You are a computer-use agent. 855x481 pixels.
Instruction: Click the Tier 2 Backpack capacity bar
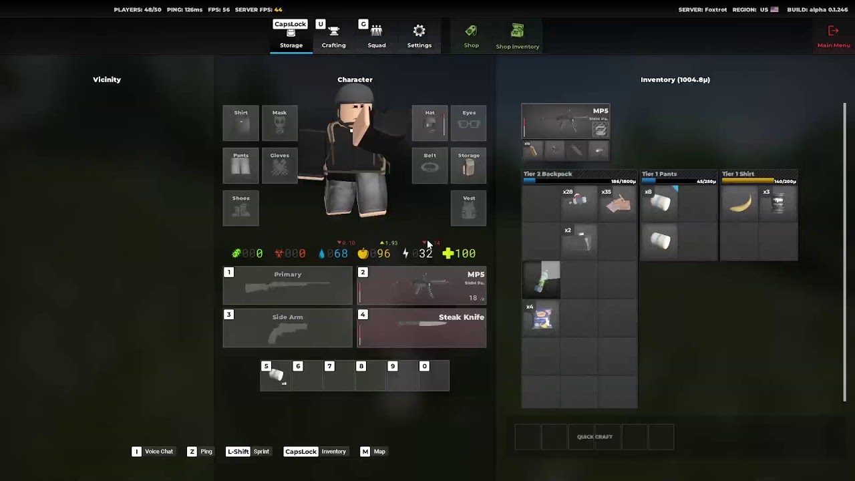click(579, 181)
